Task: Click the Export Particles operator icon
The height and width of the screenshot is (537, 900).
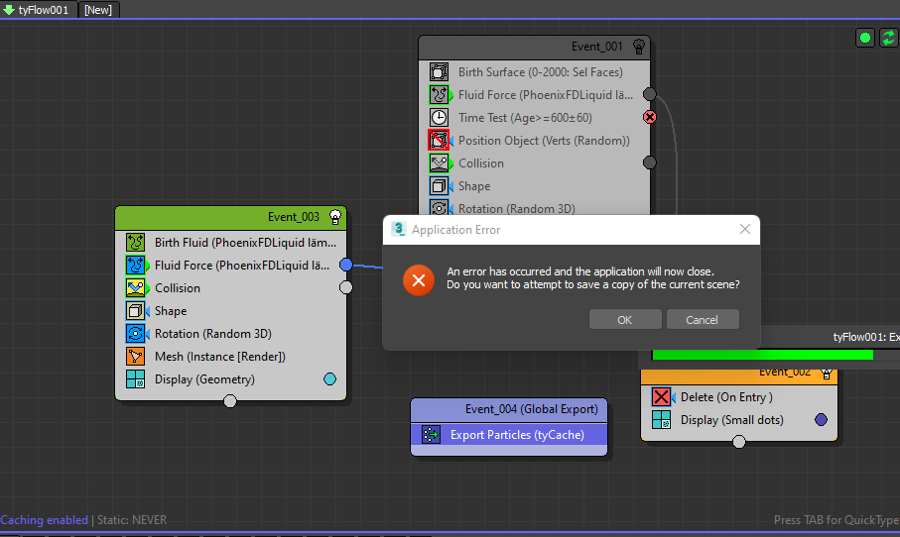Action: (431, 434)
